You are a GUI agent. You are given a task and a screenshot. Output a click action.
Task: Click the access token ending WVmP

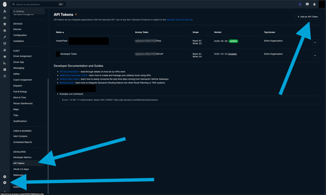pyautogui.click(x=149, y=54)
